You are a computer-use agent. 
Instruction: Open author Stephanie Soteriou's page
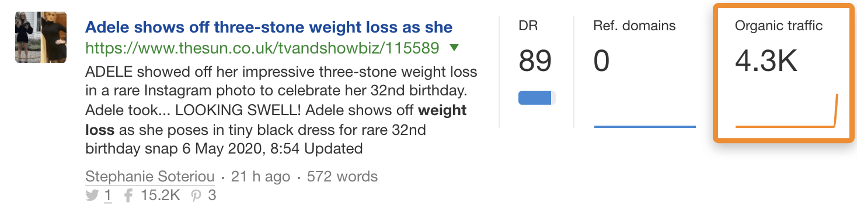coord(150,177)
